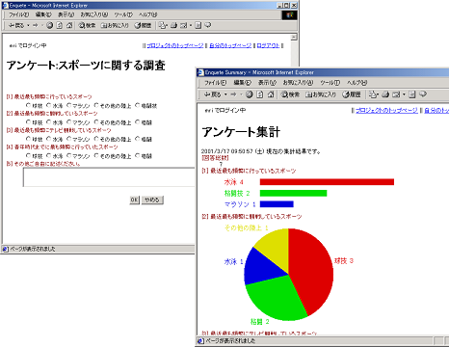Click Print icon in Enquete Summary toolbar
Viewport: 449px width, 347px height.
coord(385,94)
